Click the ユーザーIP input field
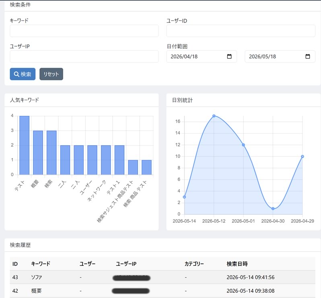The height and width of the screenshot is (298, 321). [x=84, y=56]
